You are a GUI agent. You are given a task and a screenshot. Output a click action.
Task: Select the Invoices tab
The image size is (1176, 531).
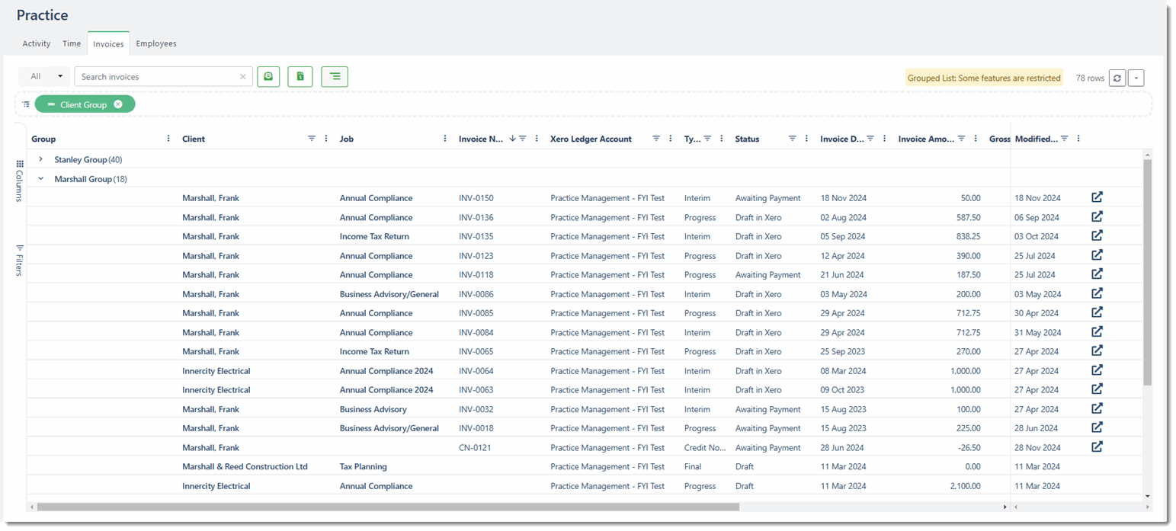[x=108, y=43]
